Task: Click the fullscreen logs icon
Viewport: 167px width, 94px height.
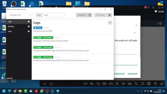Action: [x=110, y=23]
